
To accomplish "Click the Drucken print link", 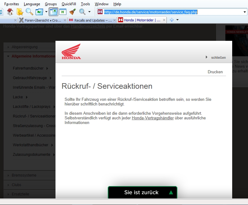I will point(215,72).
